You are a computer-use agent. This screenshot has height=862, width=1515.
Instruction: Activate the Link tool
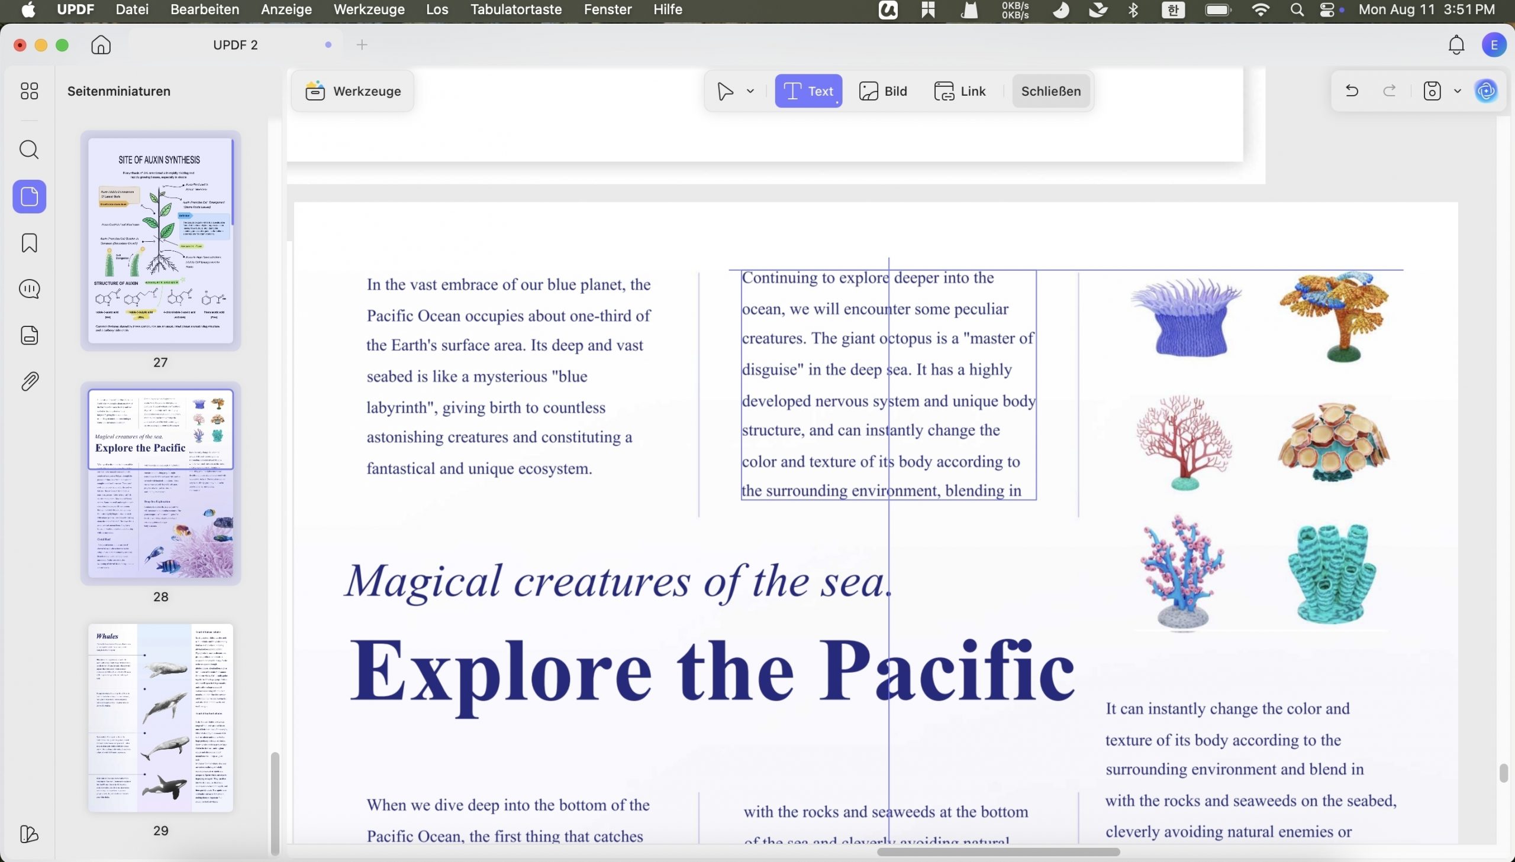point(960,91)
